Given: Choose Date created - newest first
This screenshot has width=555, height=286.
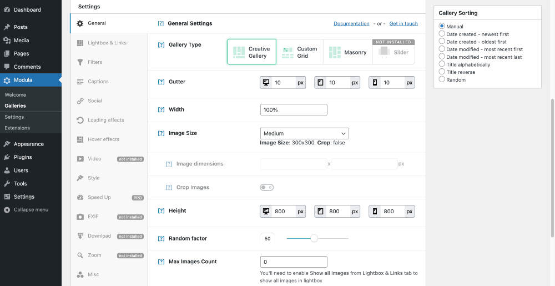Looking at the screenshot, I should pyautogui.click(x=442, y=34).
